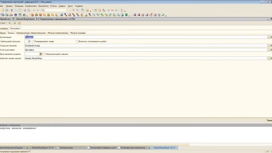Switch to the Настройки tab
Screen dimensions: 272x153
(x=15, y=28)
